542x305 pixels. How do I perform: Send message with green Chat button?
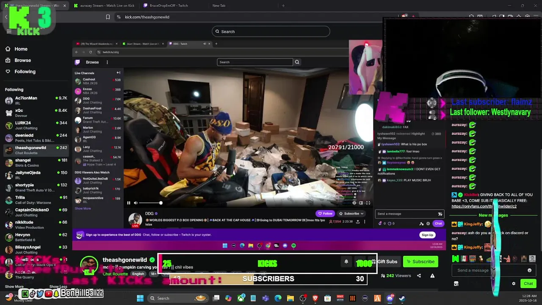[x=528, y=283]
